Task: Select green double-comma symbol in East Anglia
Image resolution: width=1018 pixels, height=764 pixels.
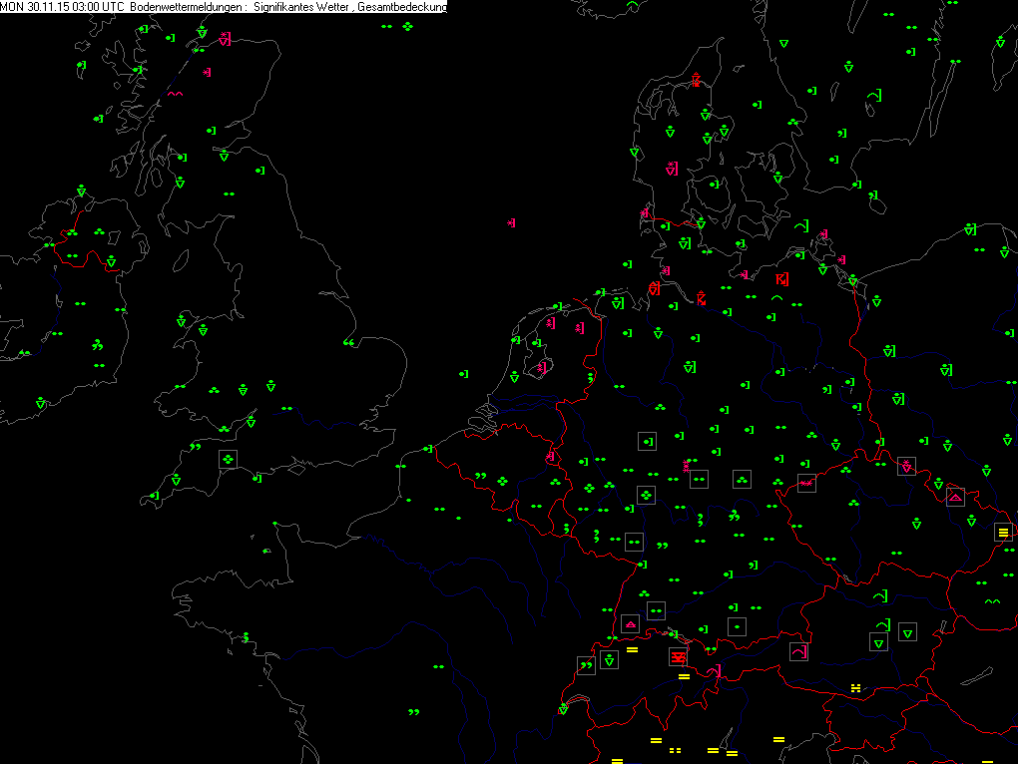Action: click(348, 343)
